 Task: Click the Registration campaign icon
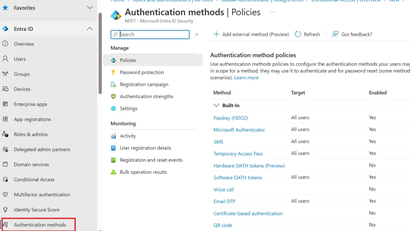(113, 84)
